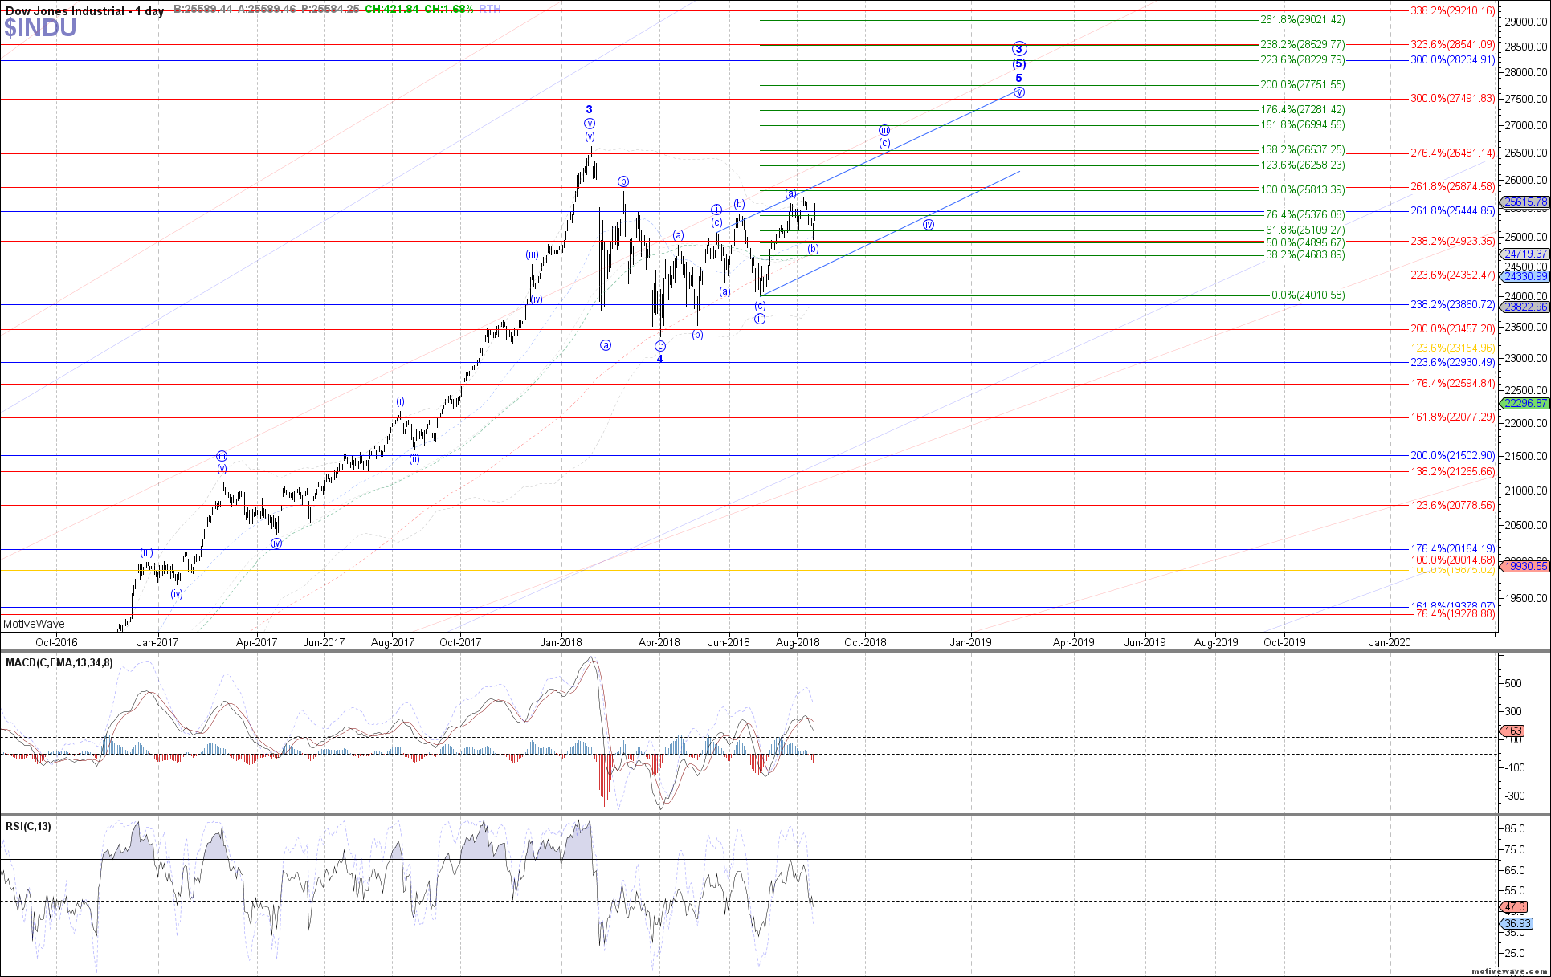Select the 238.2%(24923.35) Fibonacci label
The height and width of the screenshot is (977, 1551).
[x=1453, y=241]
